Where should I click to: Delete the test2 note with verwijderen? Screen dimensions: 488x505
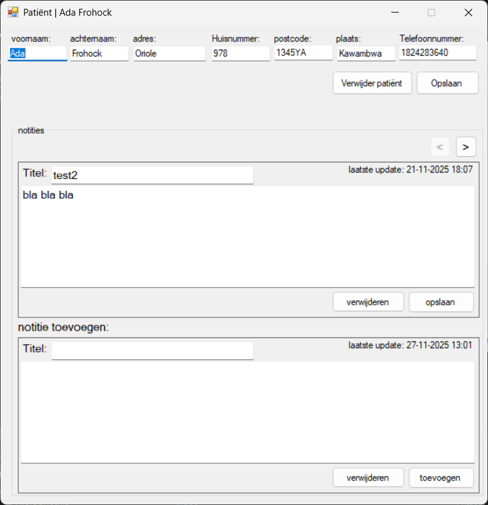pyautogui.click(x=369, y=302)
